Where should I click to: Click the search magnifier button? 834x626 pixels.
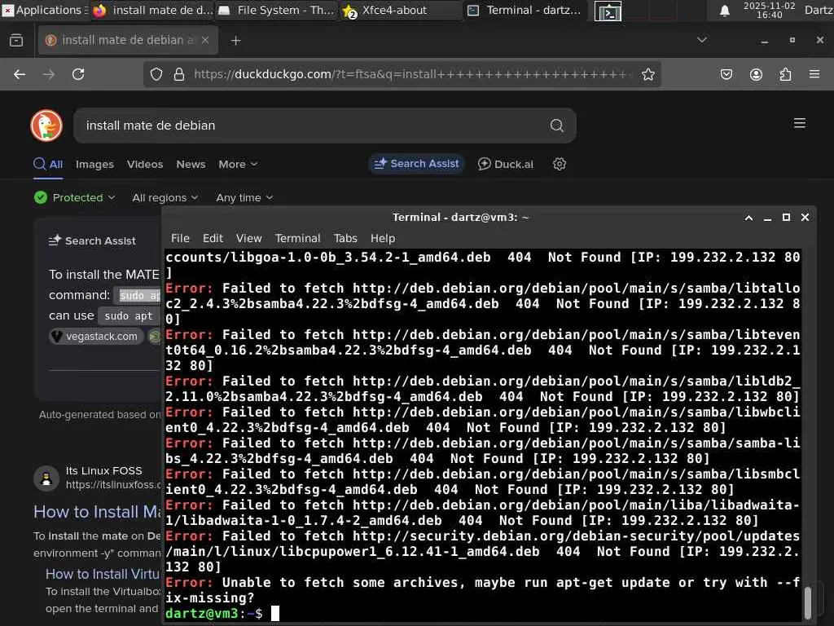pos(557,126)
